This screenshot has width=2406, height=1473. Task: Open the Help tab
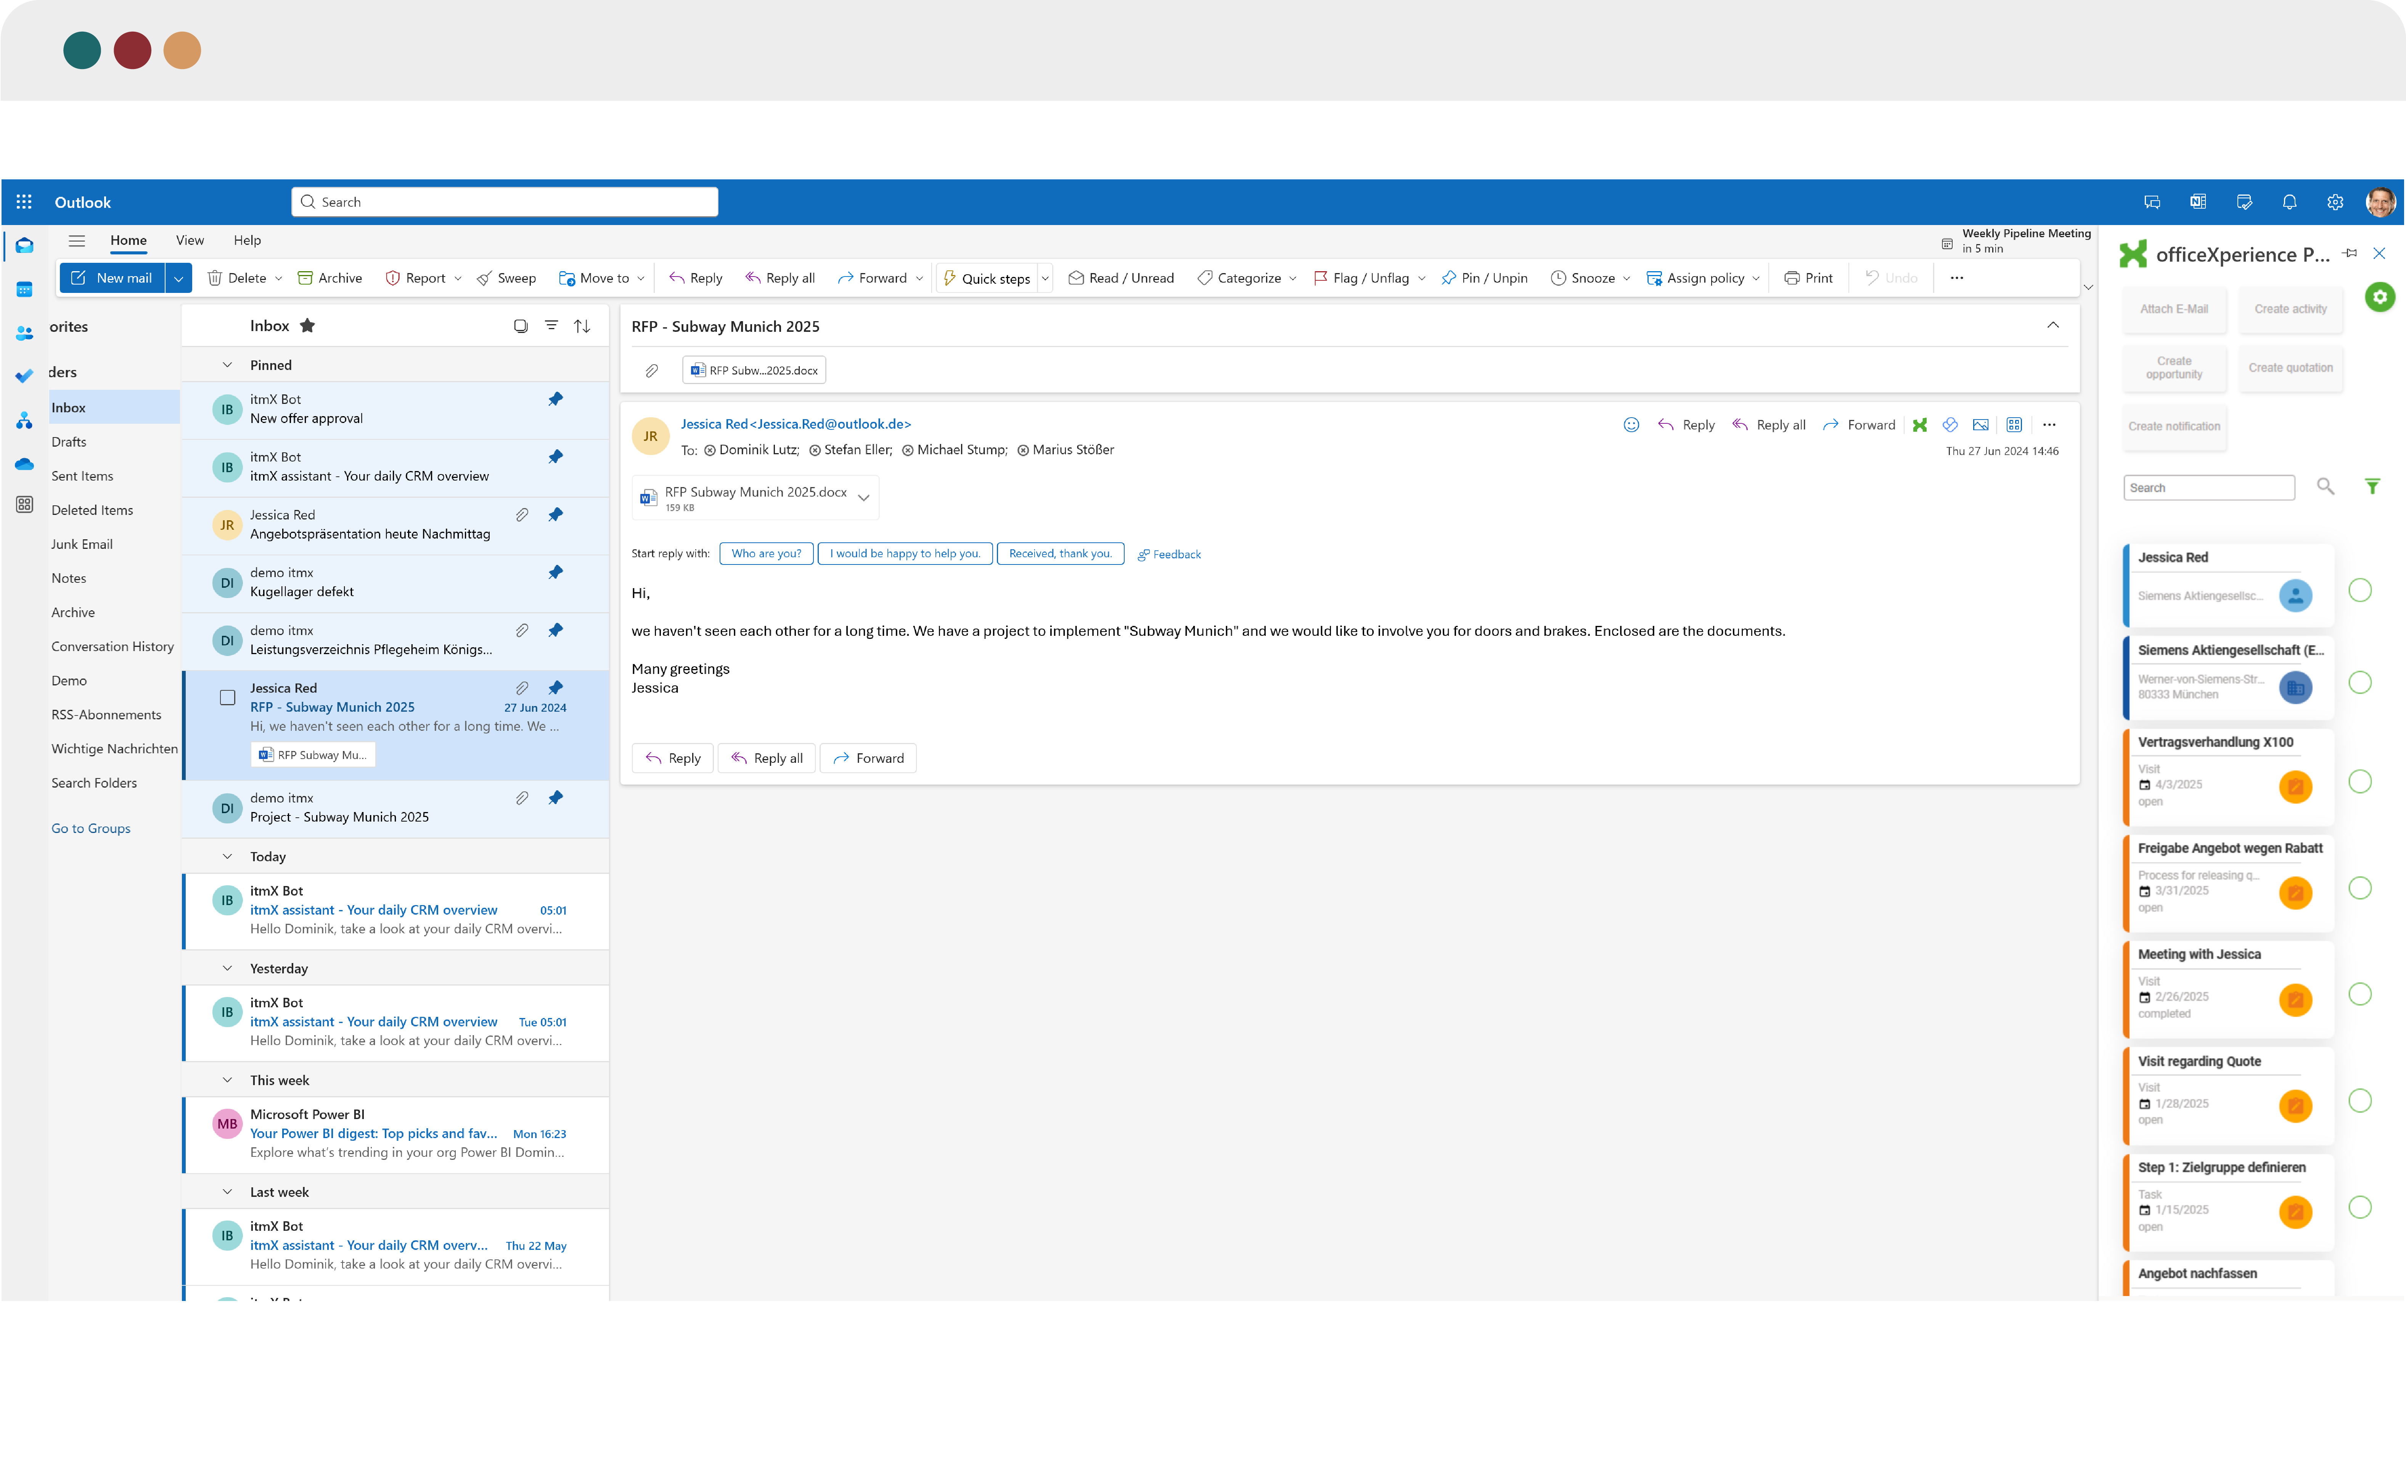point(247,240)
